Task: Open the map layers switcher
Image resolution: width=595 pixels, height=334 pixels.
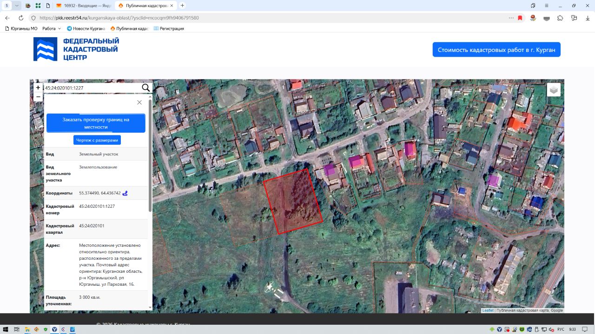Action: 553,90
